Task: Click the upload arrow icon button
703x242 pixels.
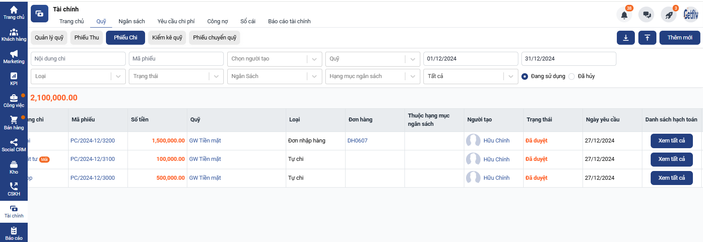Action: (647, 38)
